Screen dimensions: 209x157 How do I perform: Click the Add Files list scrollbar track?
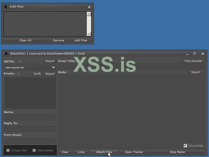[x=89, y=24]
